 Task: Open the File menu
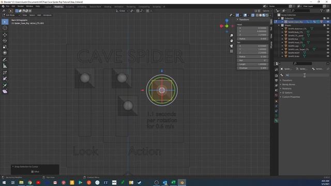(8, 6)
